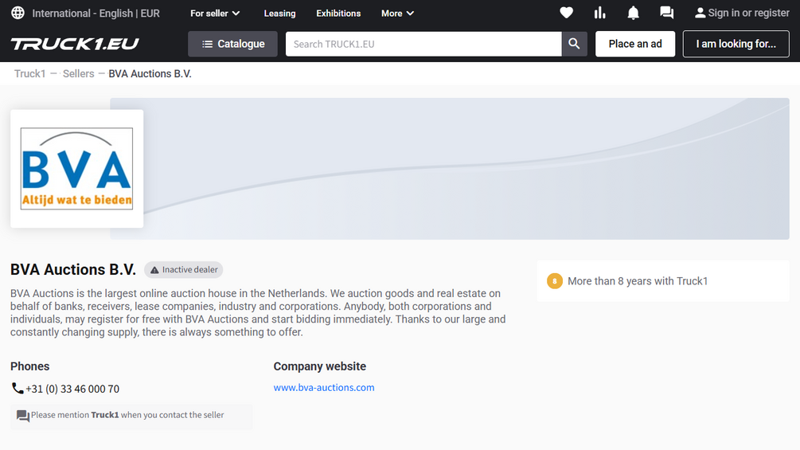Viewport: 800px width, 450px height.
Task: Click the phone handset icon
Action: (18, 388)
